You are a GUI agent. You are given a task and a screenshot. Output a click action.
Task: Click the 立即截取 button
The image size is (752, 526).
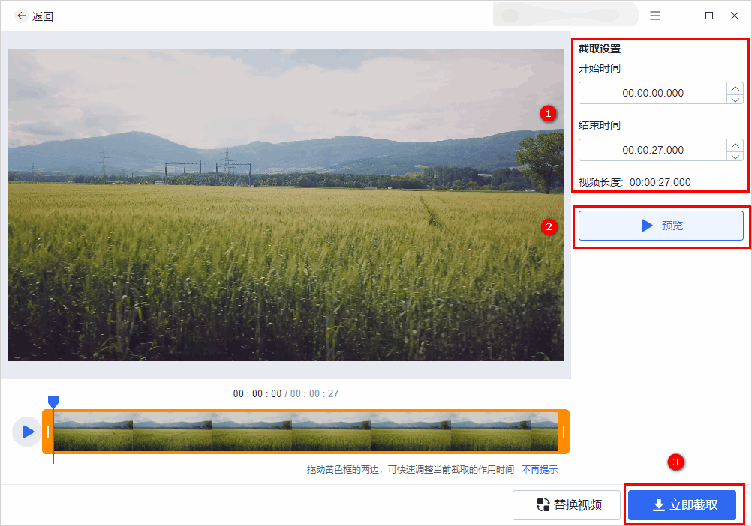[682, 504]
